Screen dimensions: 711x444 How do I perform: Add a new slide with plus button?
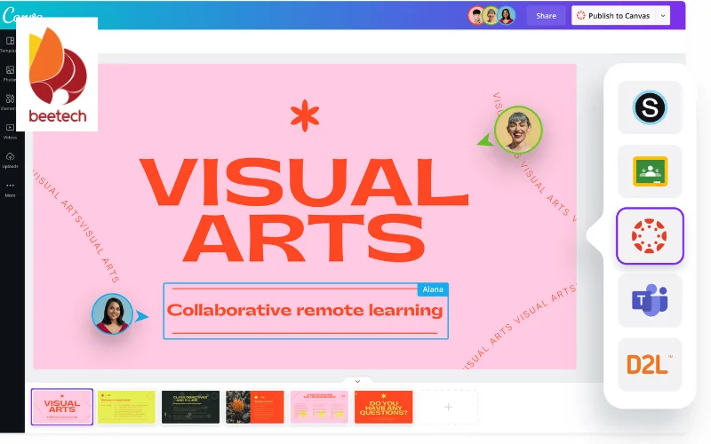[448, 407]
